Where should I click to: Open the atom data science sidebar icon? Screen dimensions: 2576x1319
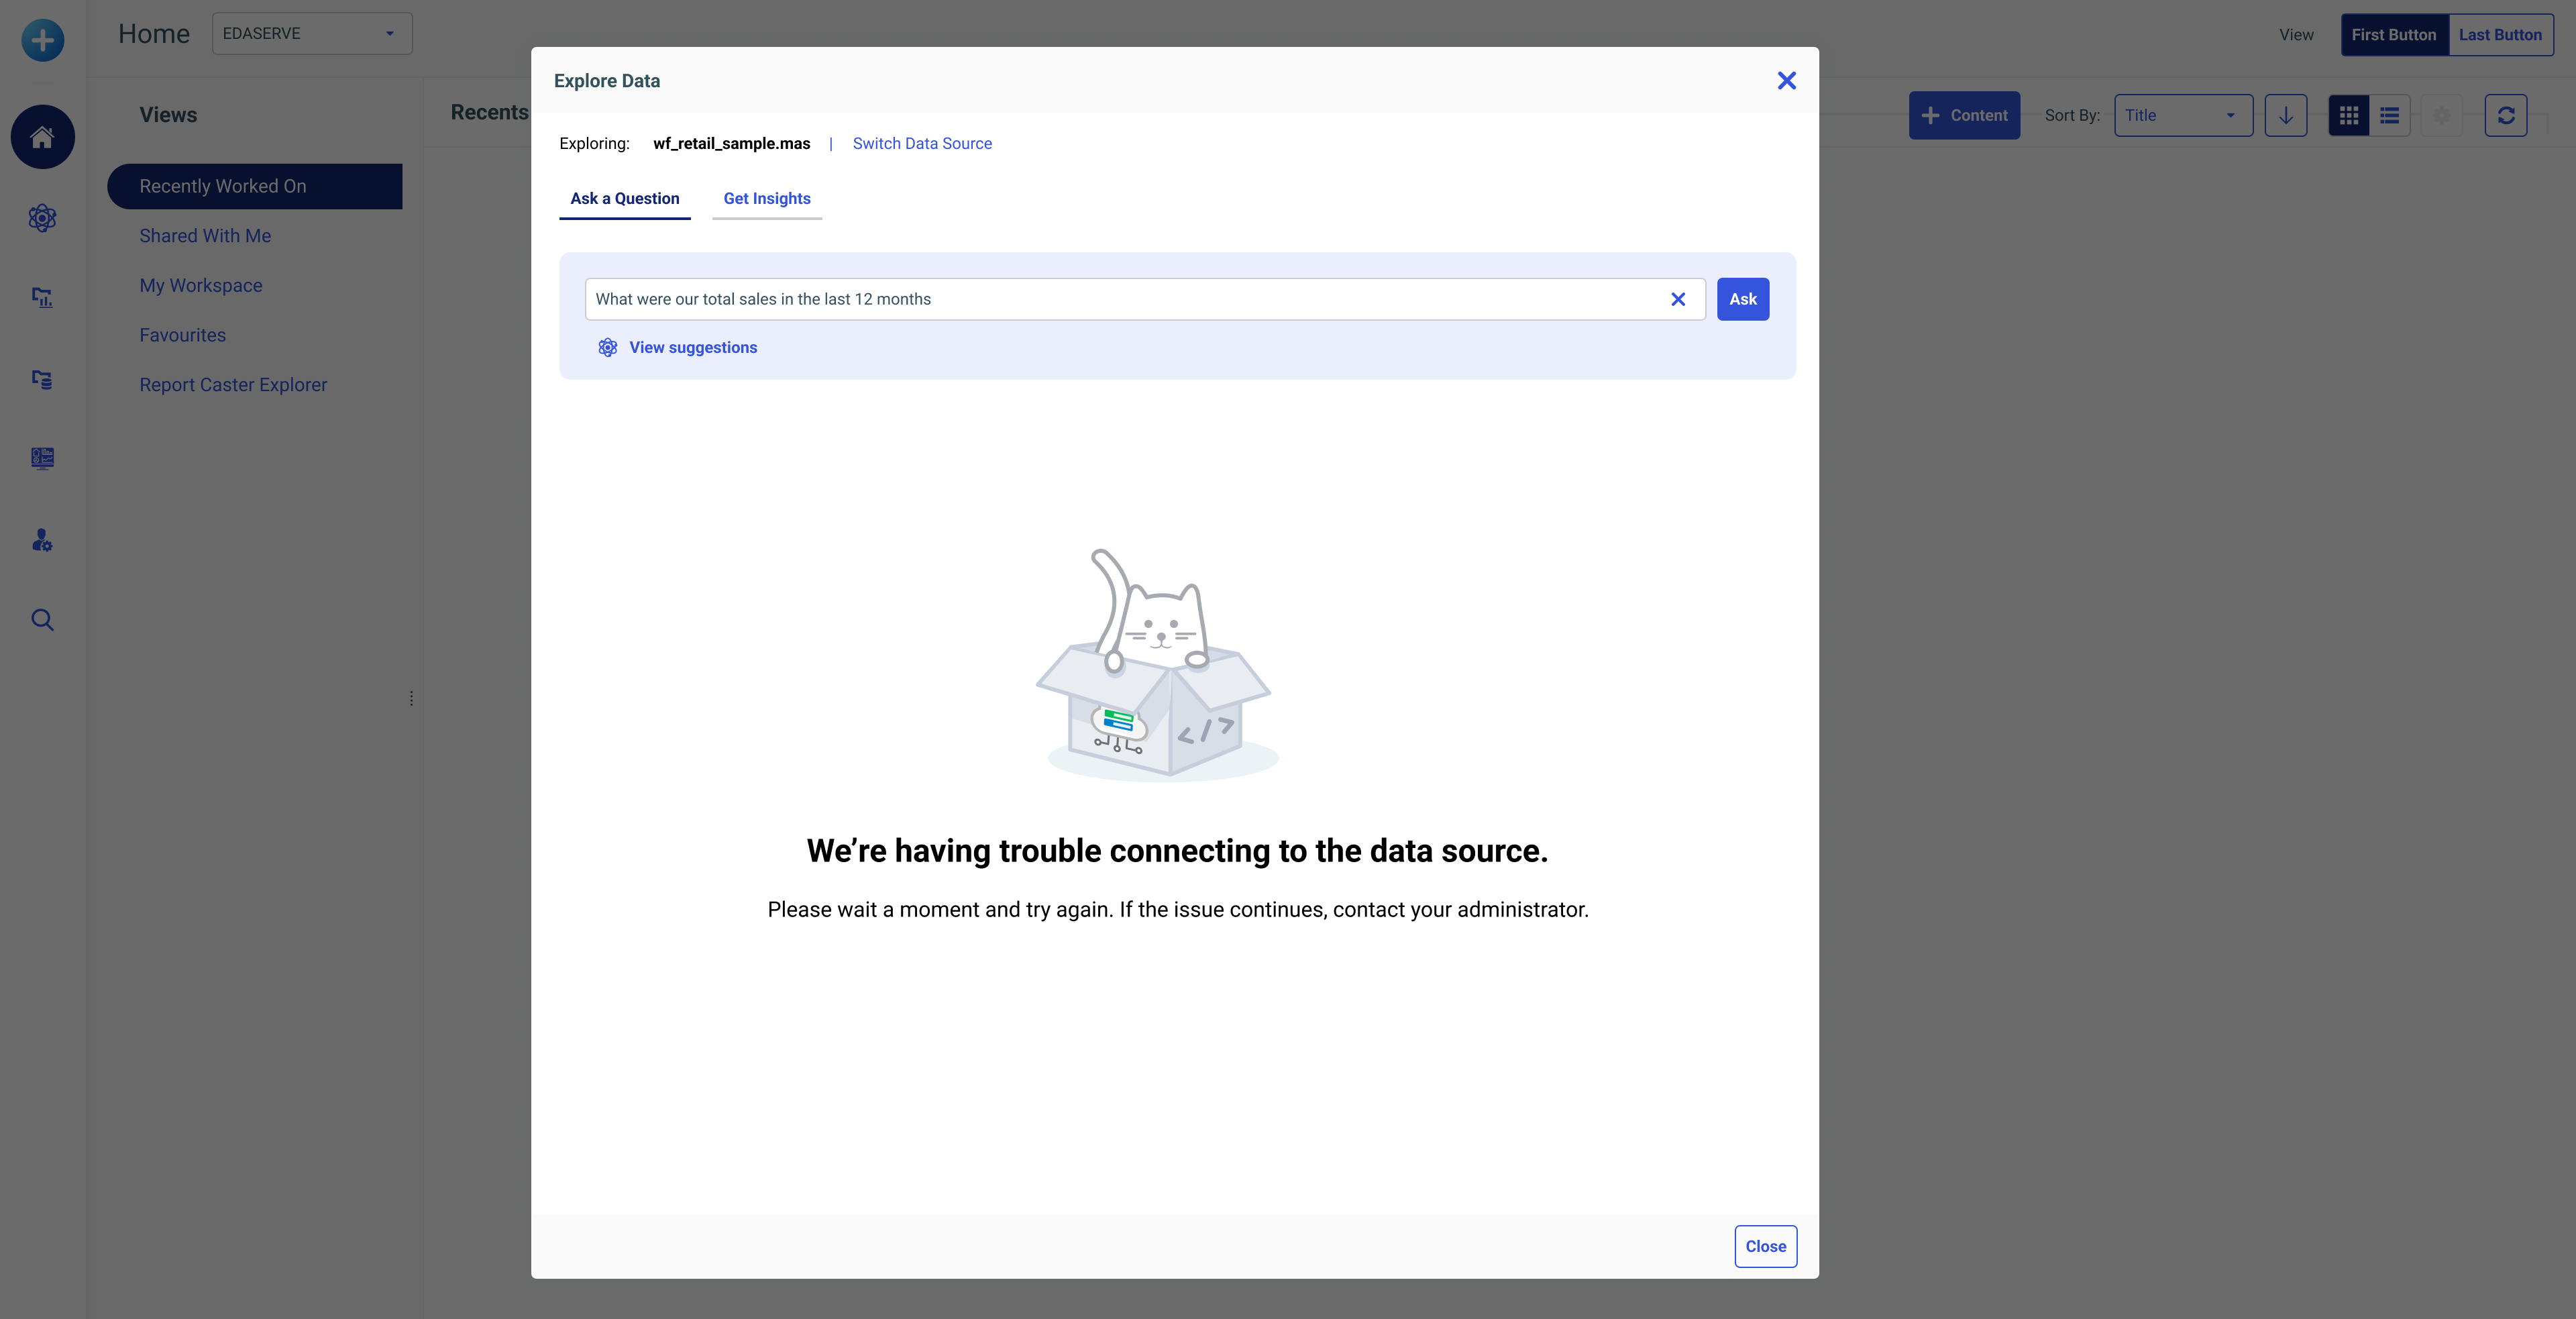click(x=42, y=218)
